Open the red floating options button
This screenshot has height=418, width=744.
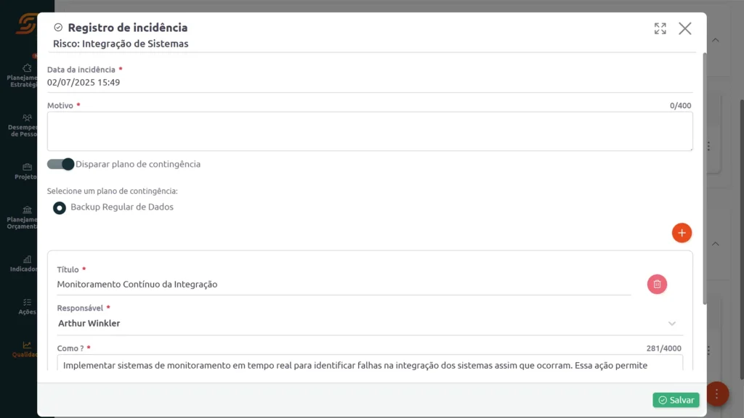click(716, 394)
